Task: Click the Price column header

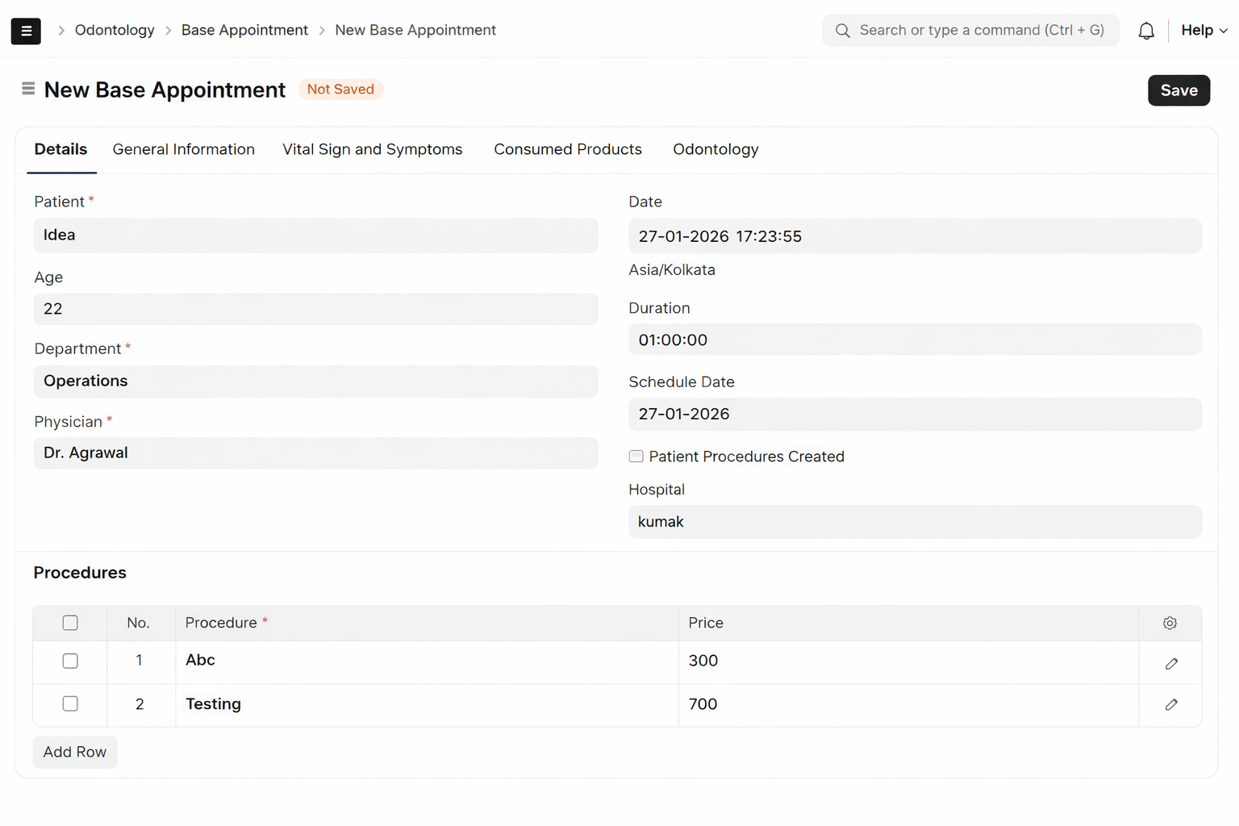Action: (x=908, y=623)
